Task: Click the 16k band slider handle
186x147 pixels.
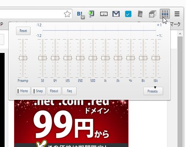Action: (x=156, y=58)
